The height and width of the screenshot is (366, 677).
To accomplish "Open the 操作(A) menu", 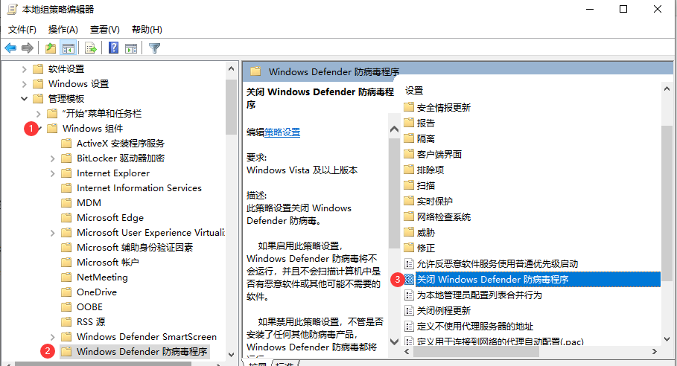I will click(63, 29).
